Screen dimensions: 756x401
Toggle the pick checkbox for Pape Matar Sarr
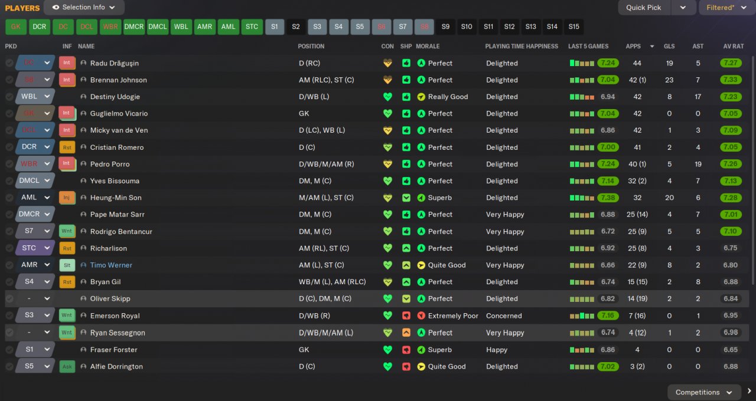click(x=9, y=215)
